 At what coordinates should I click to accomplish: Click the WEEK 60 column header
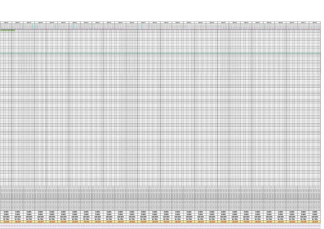click(178, 22)
